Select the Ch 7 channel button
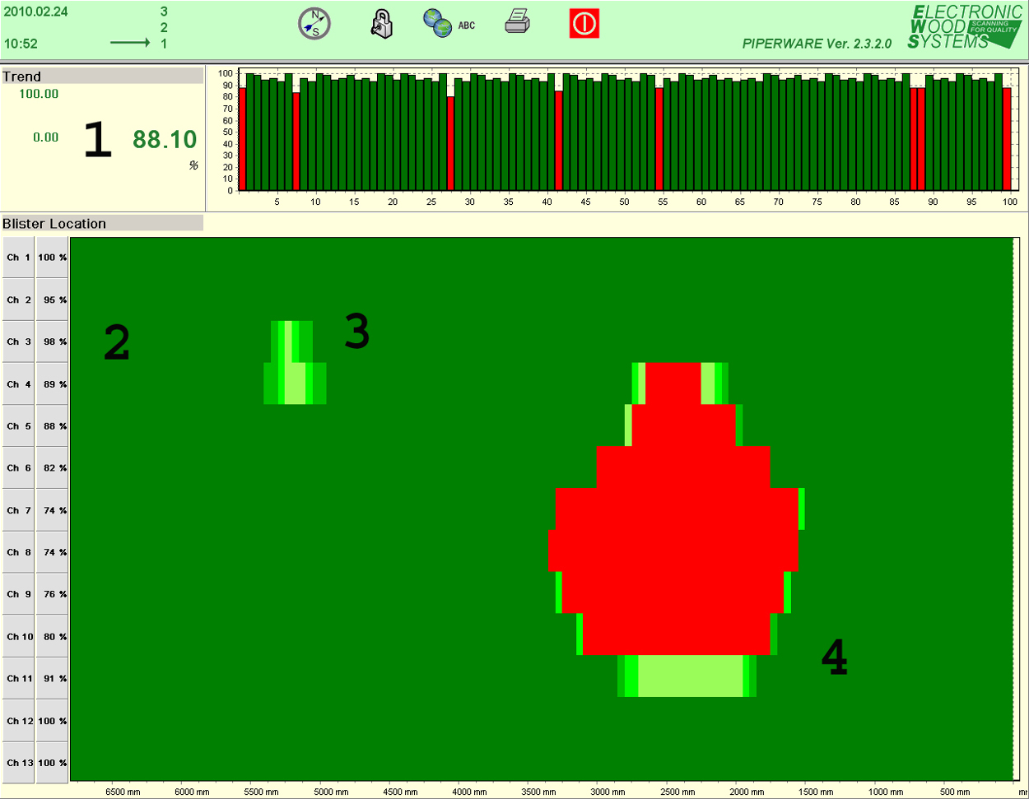This screenshot has height=799, width=1029. (x=18, y=510)
